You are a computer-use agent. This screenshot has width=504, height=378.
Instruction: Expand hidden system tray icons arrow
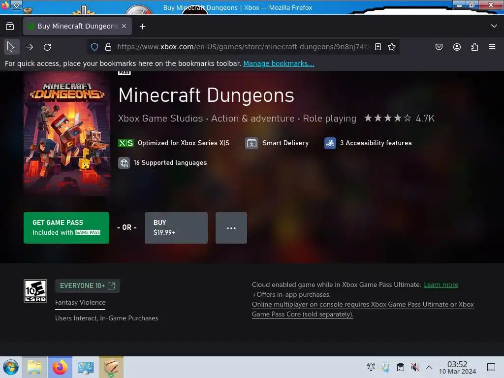click(x=429, y=367)
